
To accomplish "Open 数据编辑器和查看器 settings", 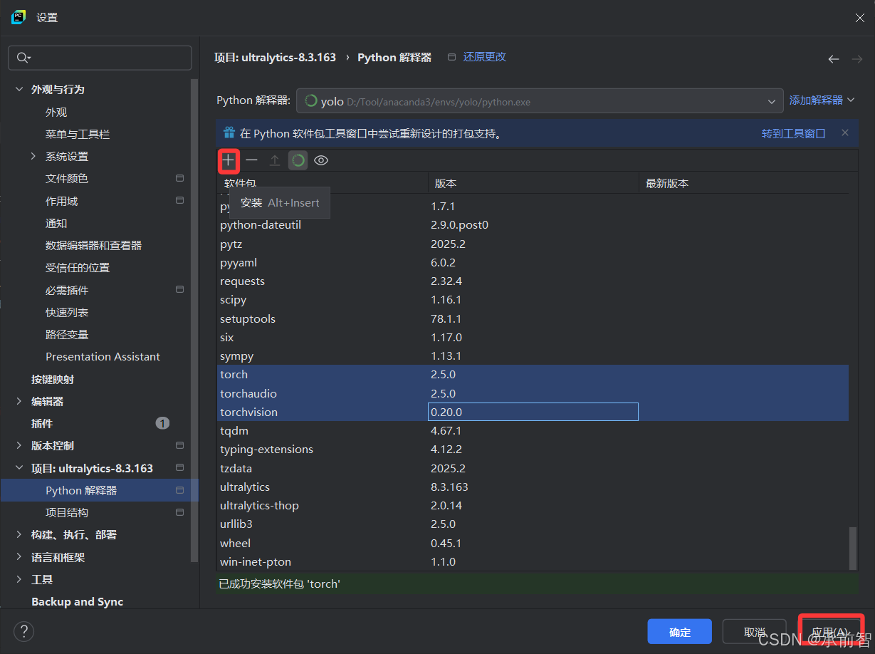I will click(x=93, y=245).
